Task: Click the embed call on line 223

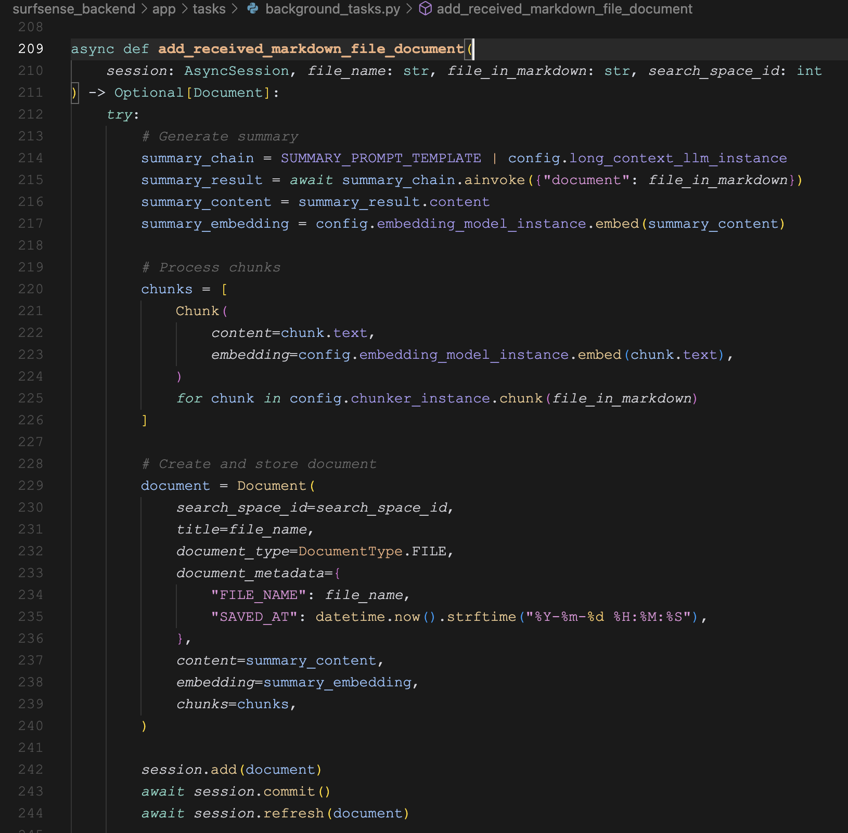Action: pos(599,355)
